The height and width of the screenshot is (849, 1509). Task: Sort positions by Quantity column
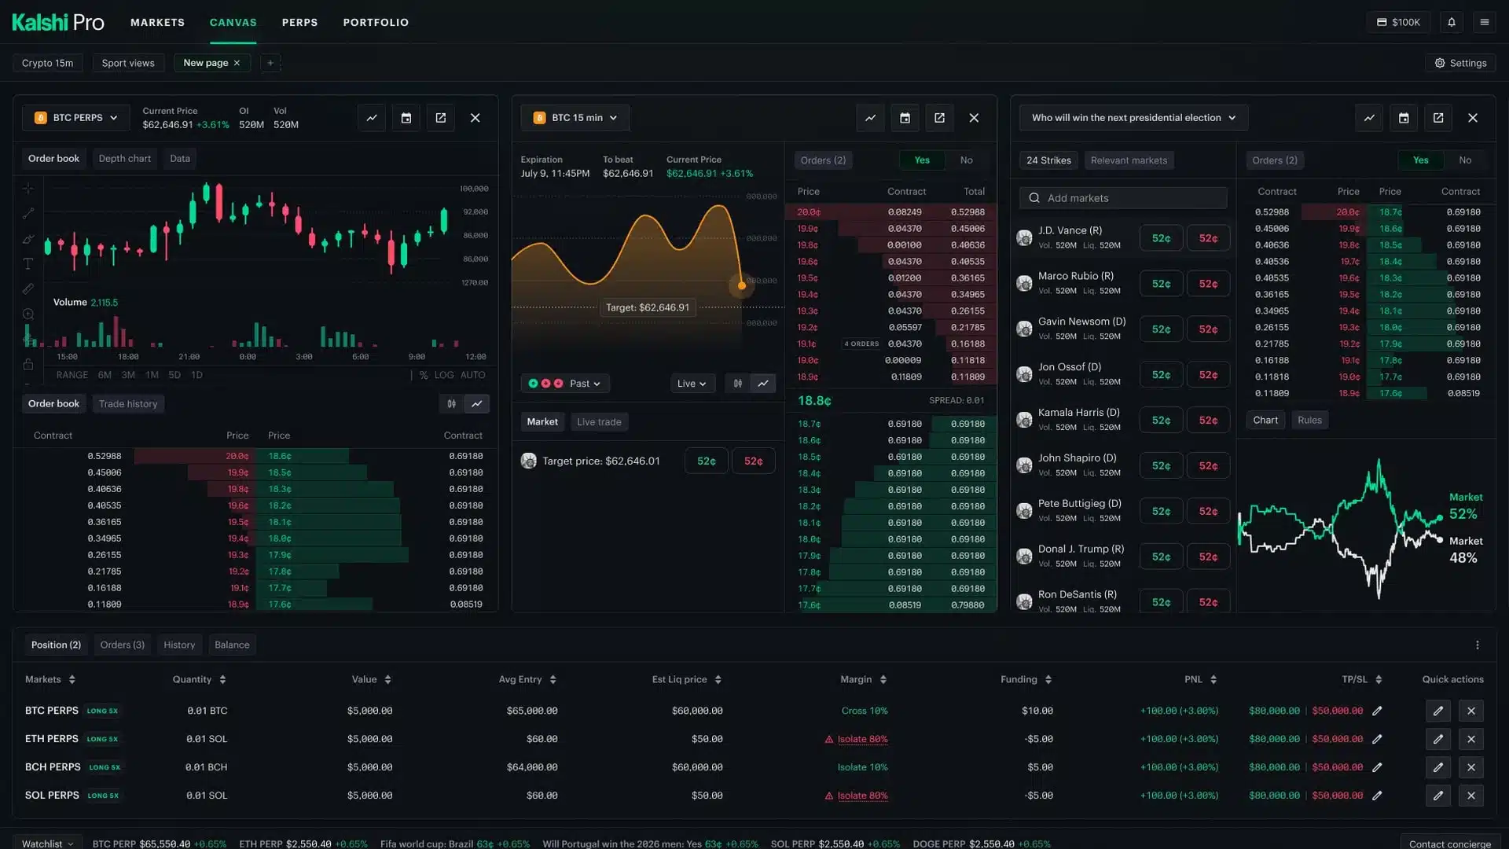pos(200,680)
